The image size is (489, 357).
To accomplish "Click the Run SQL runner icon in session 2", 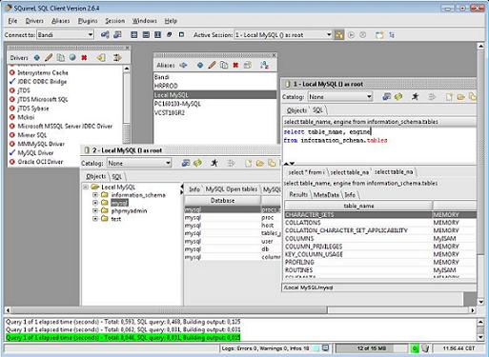I will [214, 163].
